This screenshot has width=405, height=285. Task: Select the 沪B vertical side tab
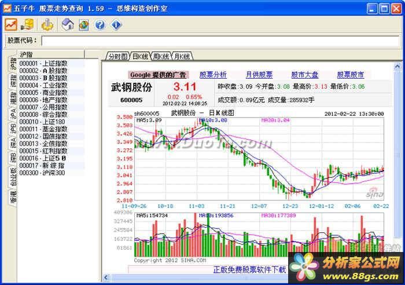pos(13,129)
